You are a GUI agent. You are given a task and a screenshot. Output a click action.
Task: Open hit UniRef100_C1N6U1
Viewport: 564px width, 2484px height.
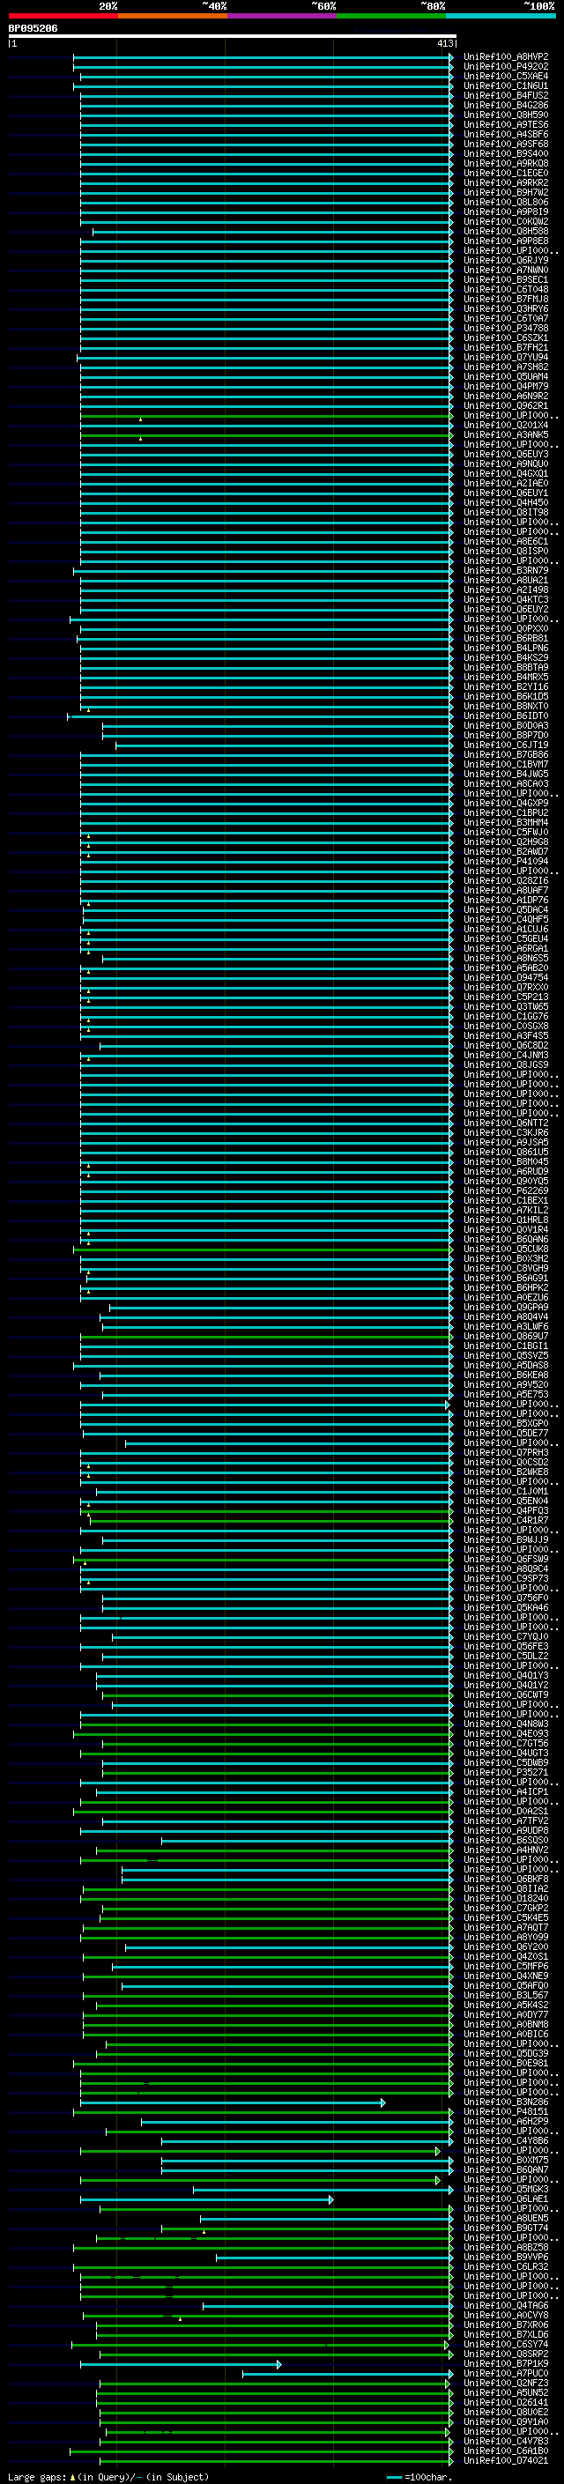tap(505, 85)
